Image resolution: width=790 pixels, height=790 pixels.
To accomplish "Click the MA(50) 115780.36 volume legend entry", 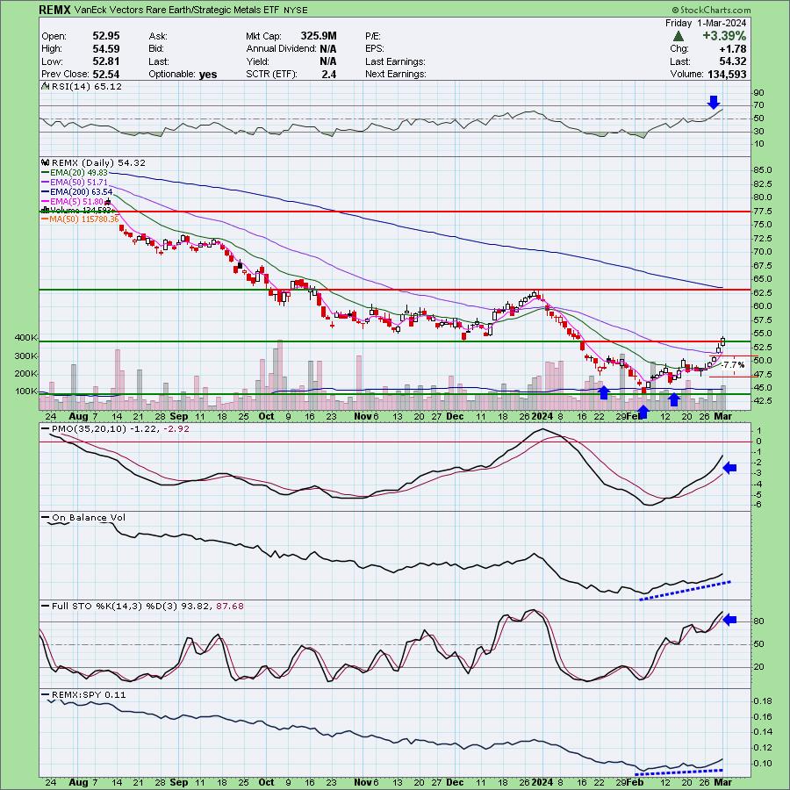I will point(84,219).
